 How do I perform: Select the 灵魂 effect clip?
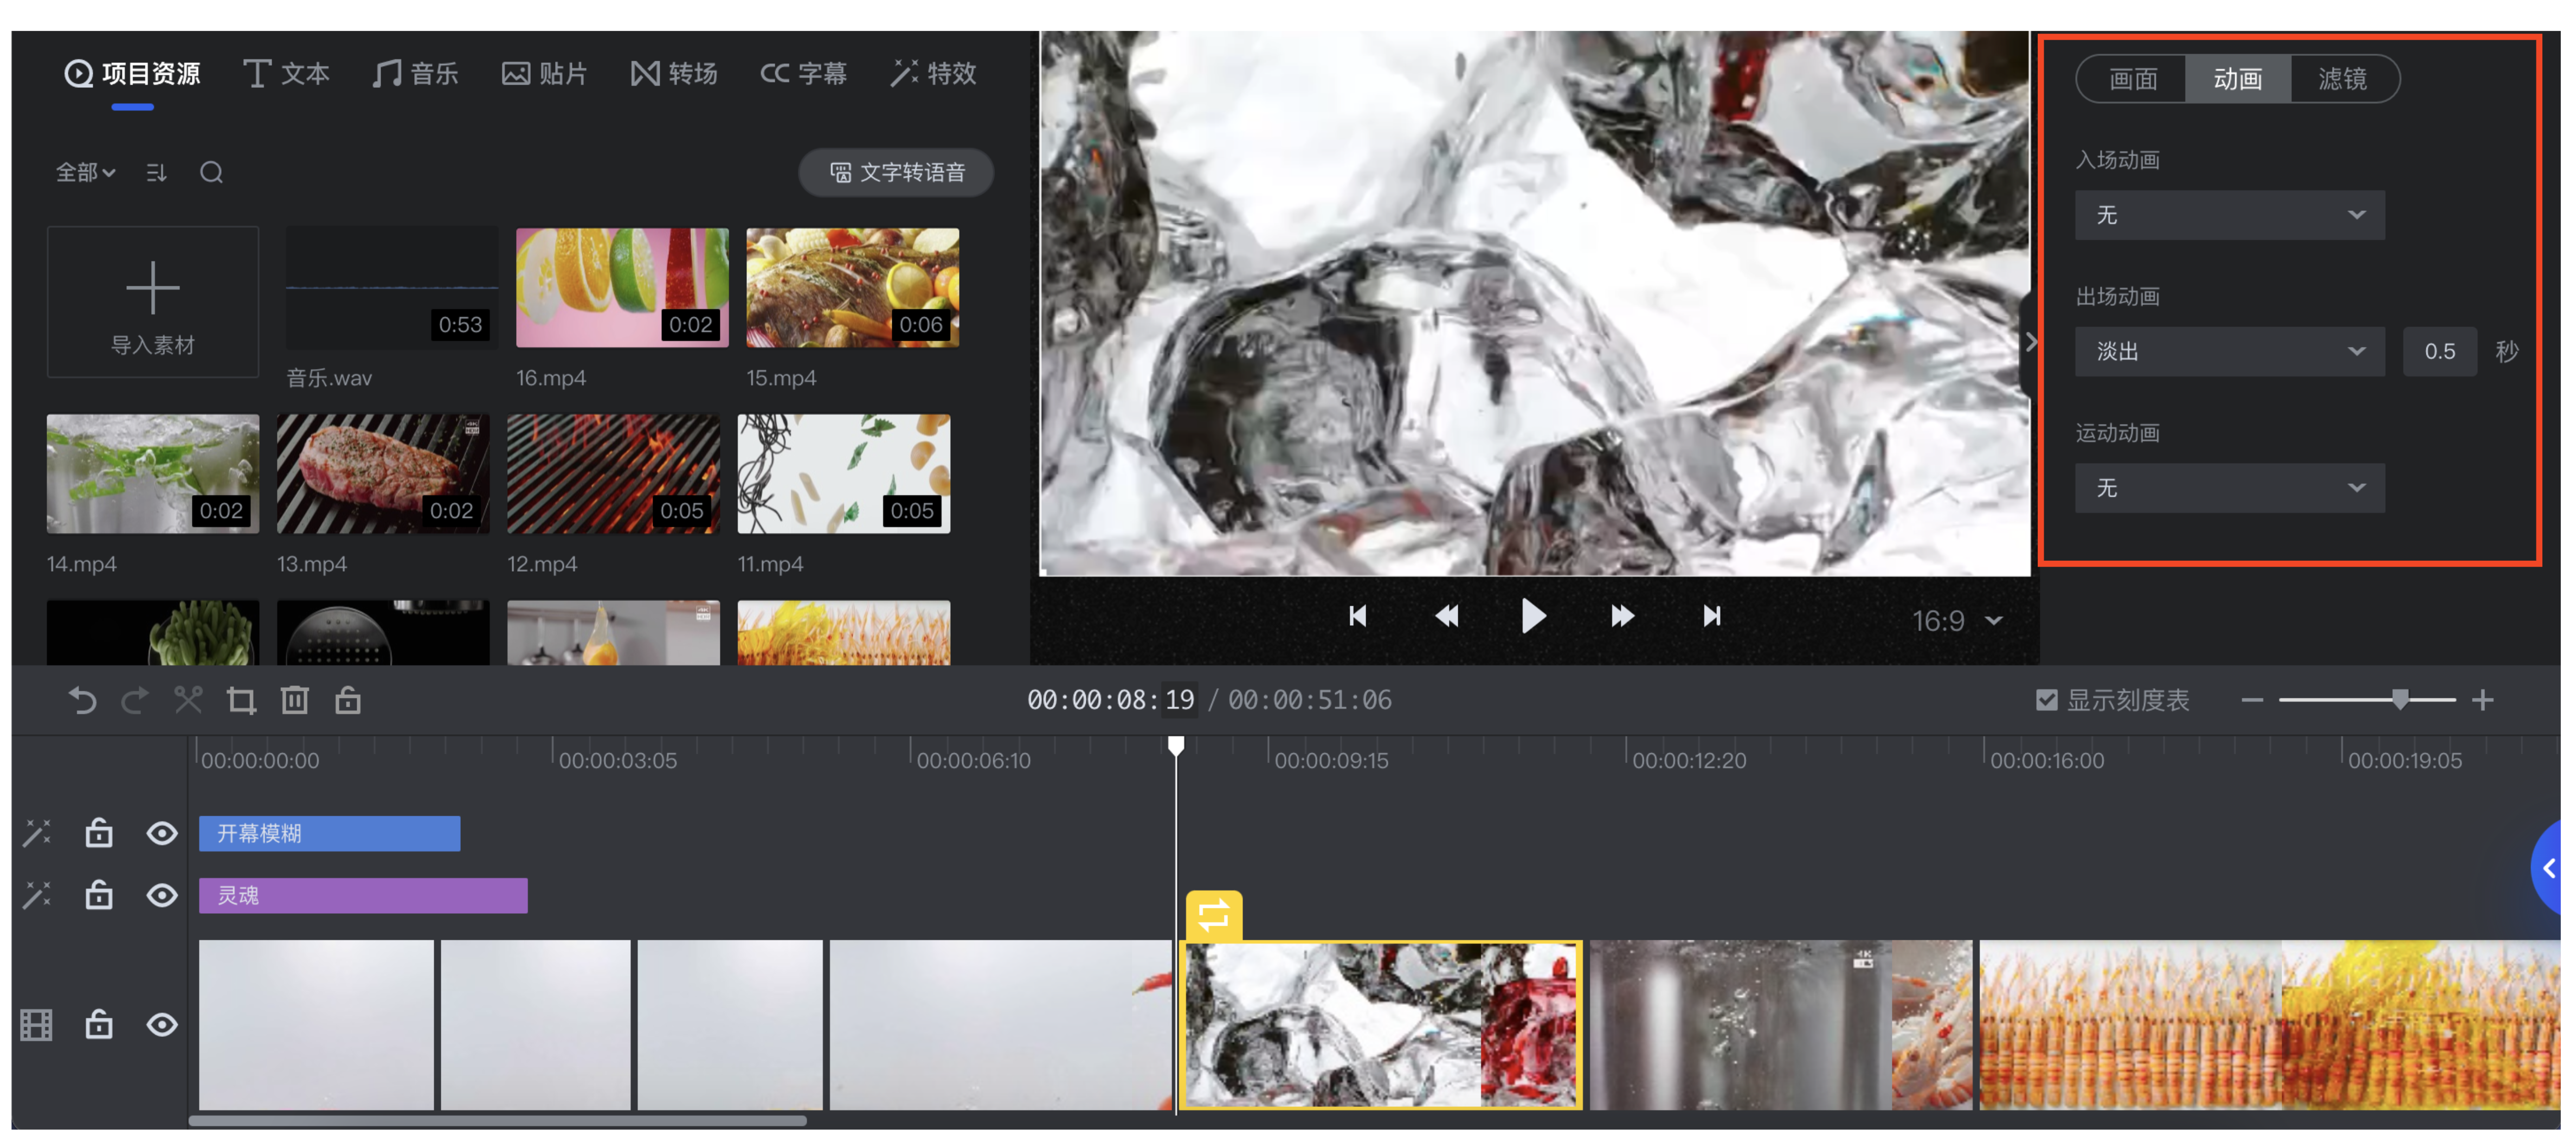tap(363, 895)
